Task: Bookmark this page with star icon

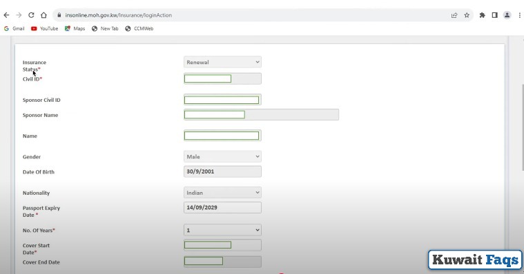Action: 467,15
